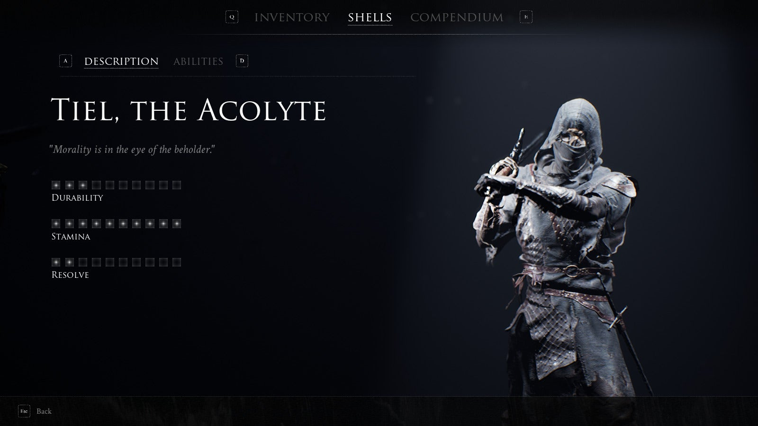Click the A key prompt icon

coord(65,61)
